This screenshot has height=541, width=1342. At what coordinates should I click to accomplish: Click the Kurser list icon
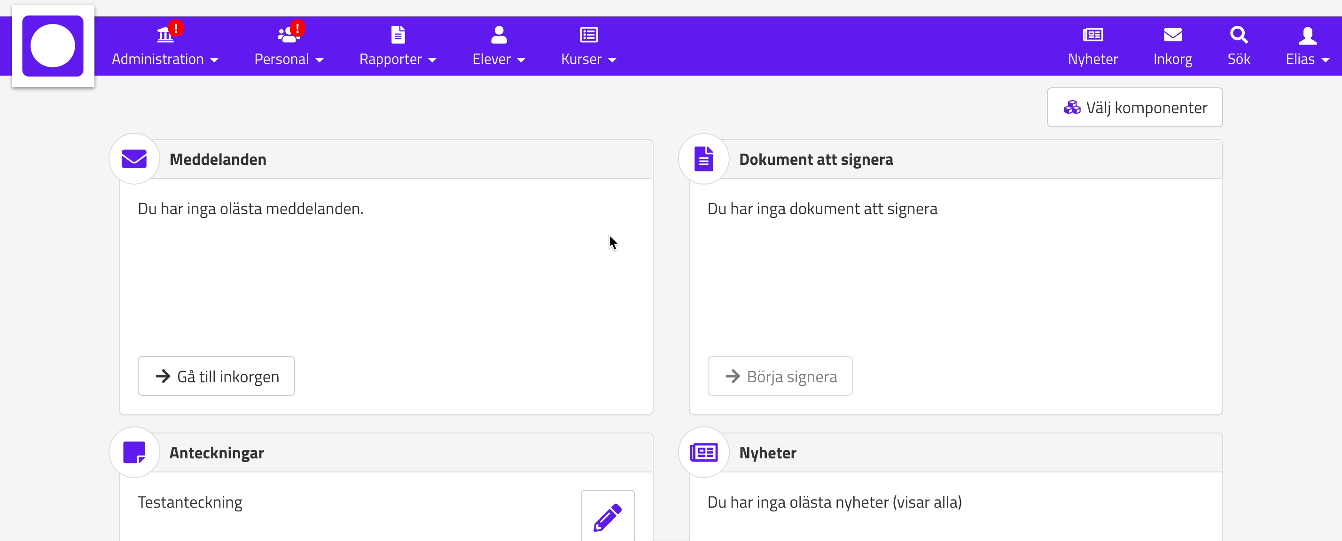[589, 35]
